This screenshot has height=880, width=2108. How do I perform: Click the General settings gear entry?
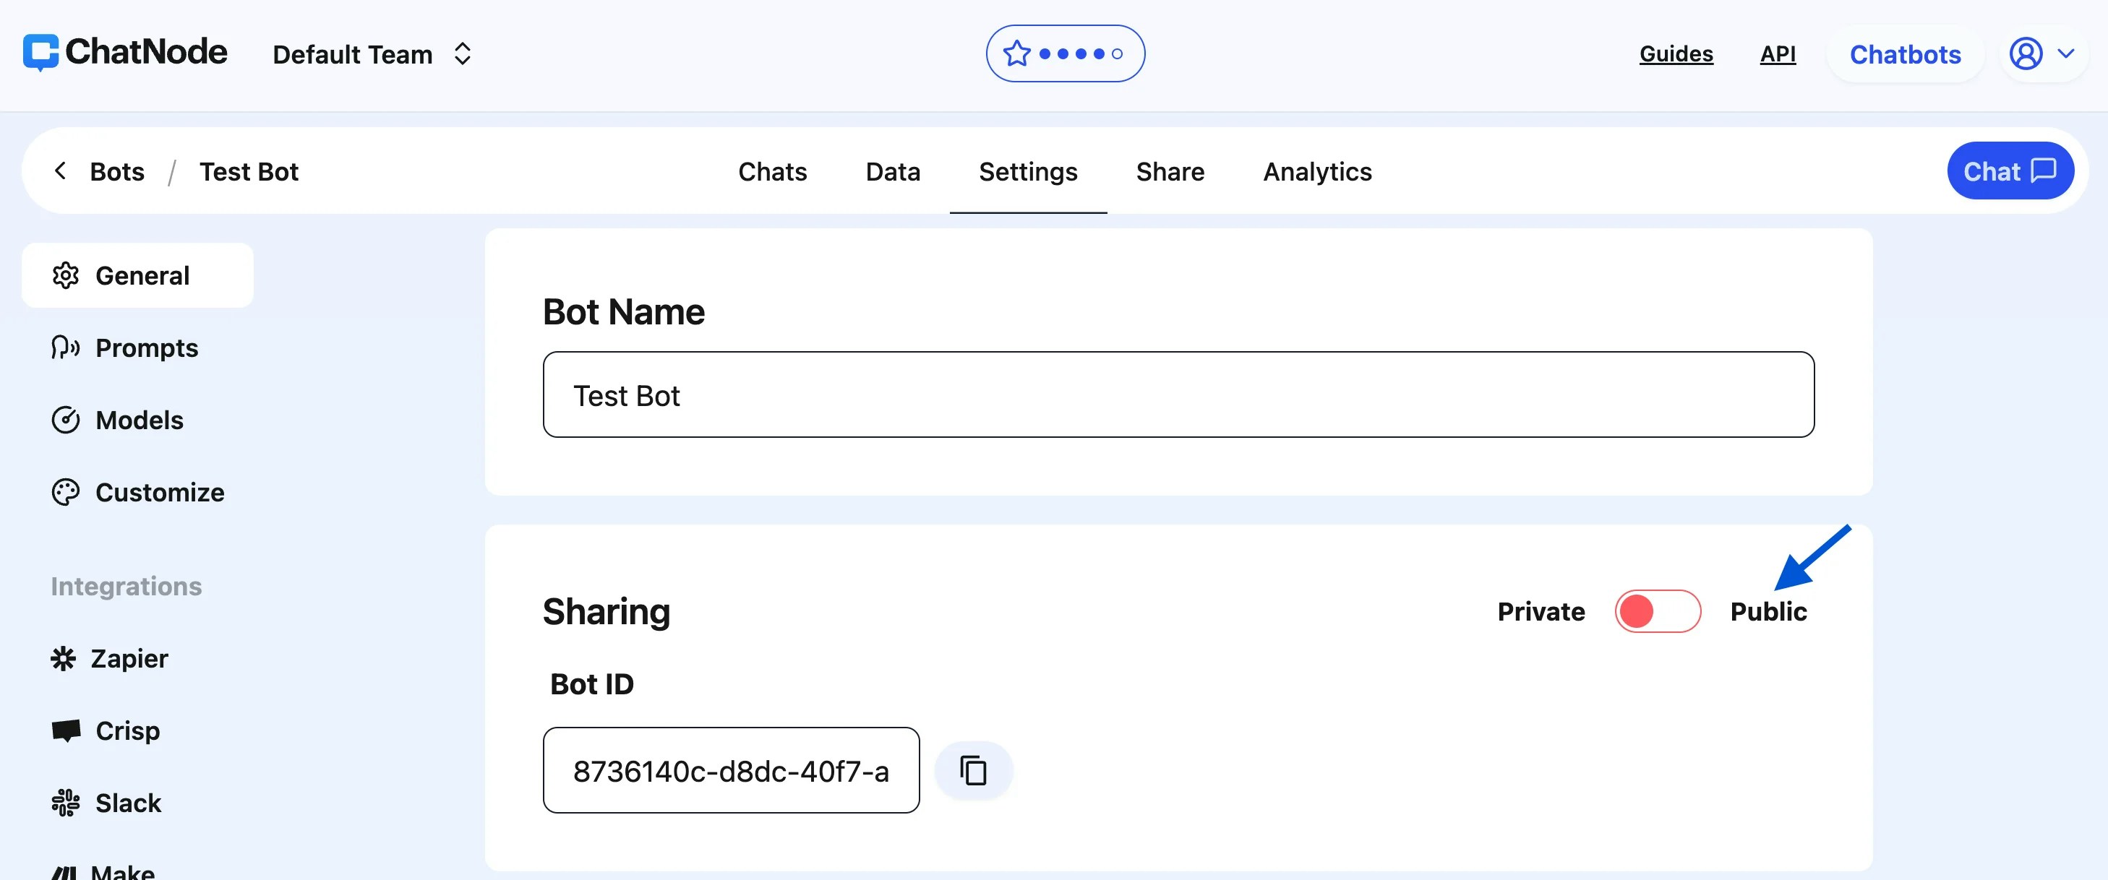coord(137,275)
